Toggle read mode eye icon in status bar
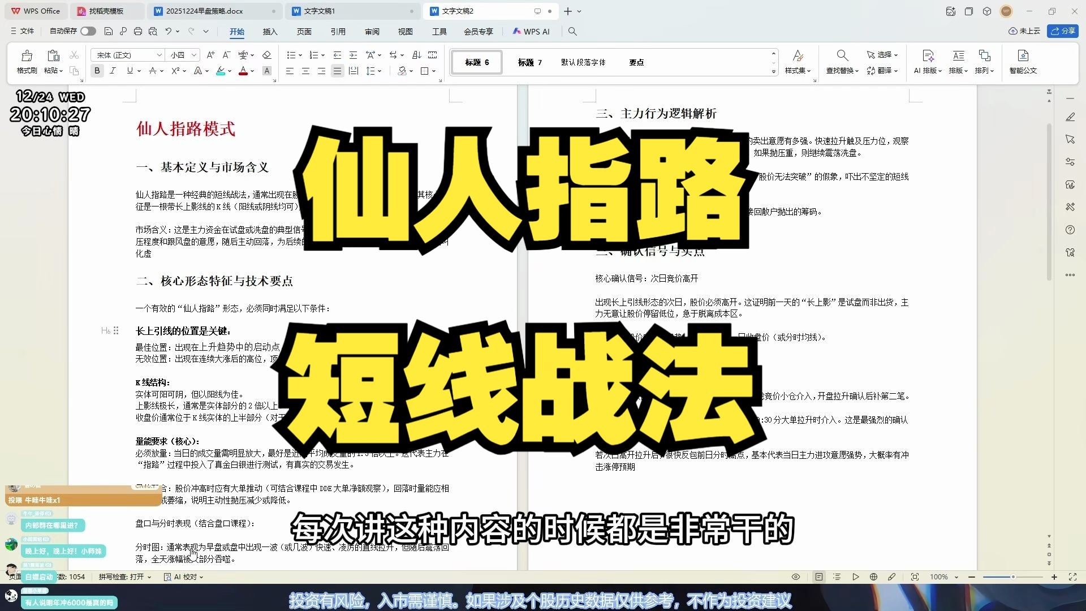 coord(795,577)
